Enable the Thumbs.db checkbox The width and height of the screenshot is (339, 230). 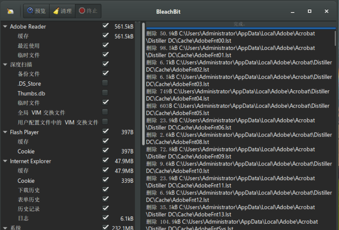click(105, 92)
